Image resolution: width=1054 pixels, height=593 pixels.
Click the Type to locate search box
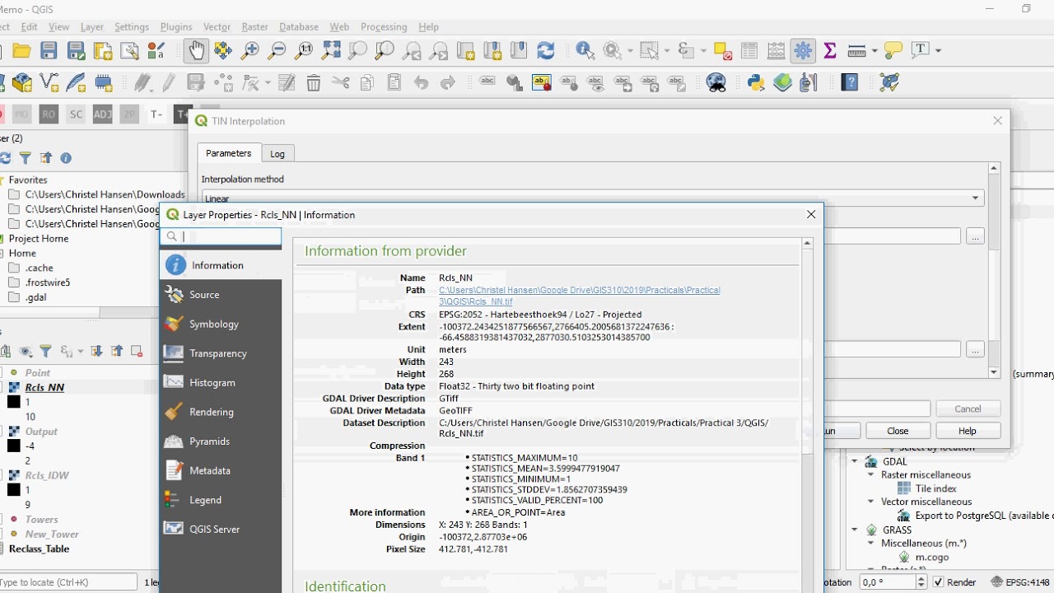click(x=68, y=582)
